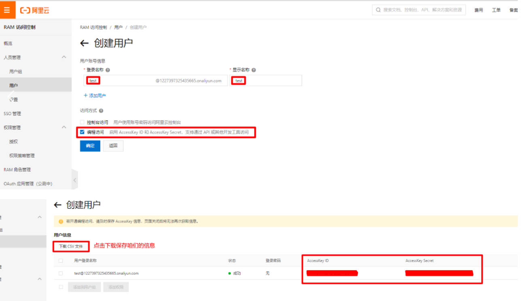The height and width of the screenshot is (301, 521).
Task: Click the help icon next to 登录名称
Action: (108, 70)
